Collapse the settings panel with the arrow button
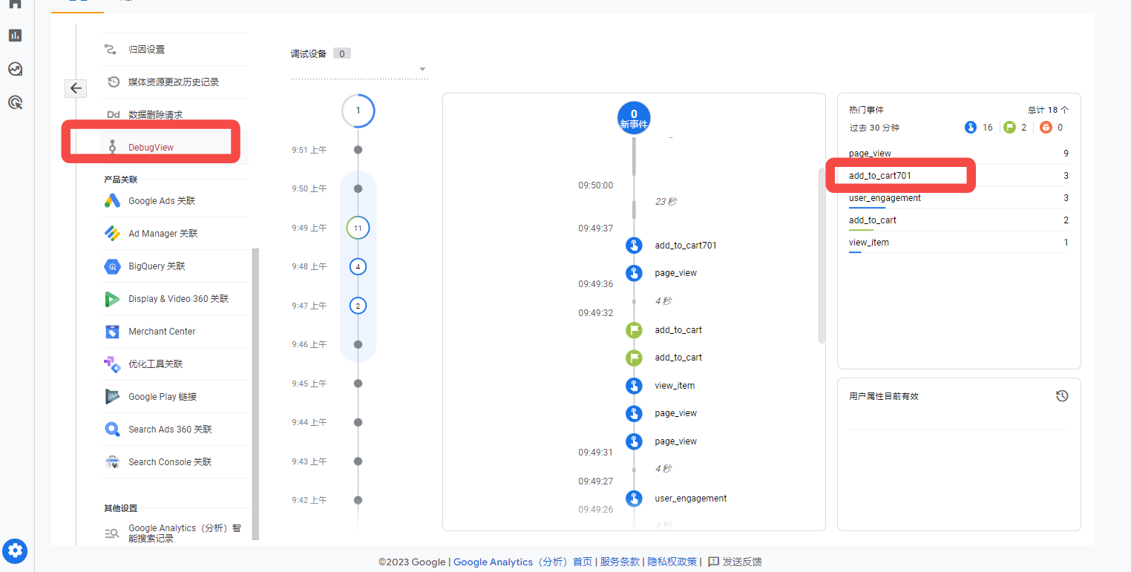Screen dimensions: 1131x572 76,88
